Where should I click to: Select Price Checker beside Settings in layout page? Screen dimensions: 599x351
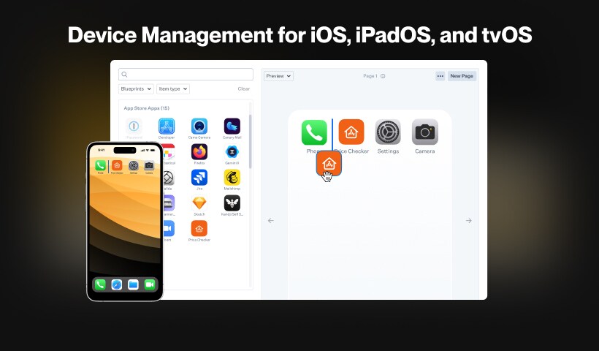(x=351, y=132)
